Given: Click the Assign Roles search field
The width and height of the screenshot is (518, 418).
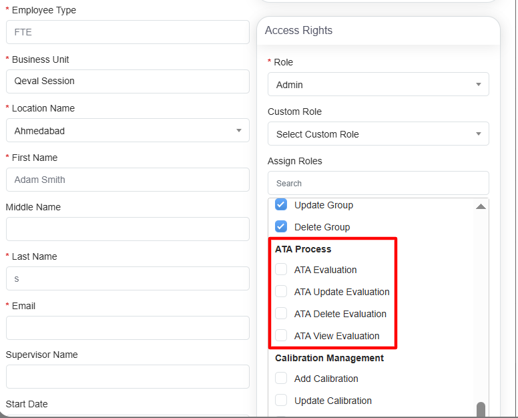Looking at the screenshot, I should coord(378,183).
